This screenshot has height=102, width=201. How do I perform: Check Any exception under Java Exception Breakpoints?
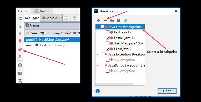point(108,60)
